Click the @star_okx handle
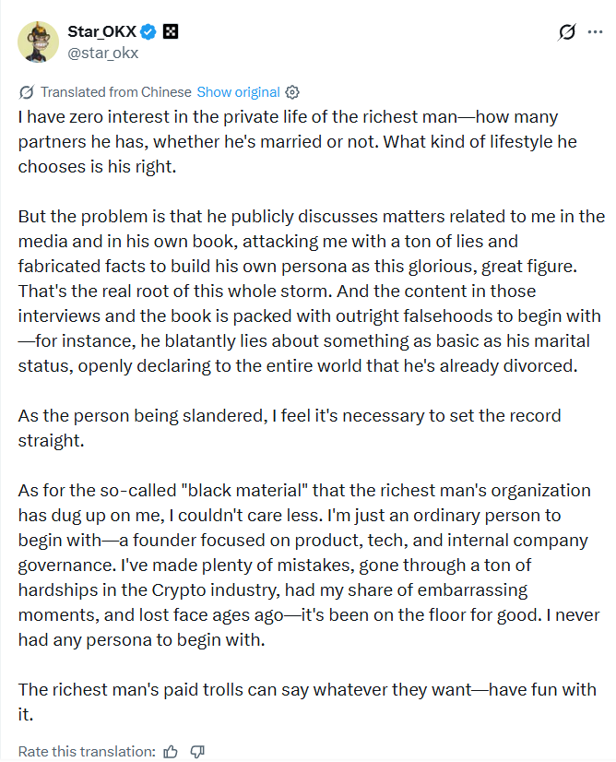This screenshot has height=762, width=616. coord(102,53)
